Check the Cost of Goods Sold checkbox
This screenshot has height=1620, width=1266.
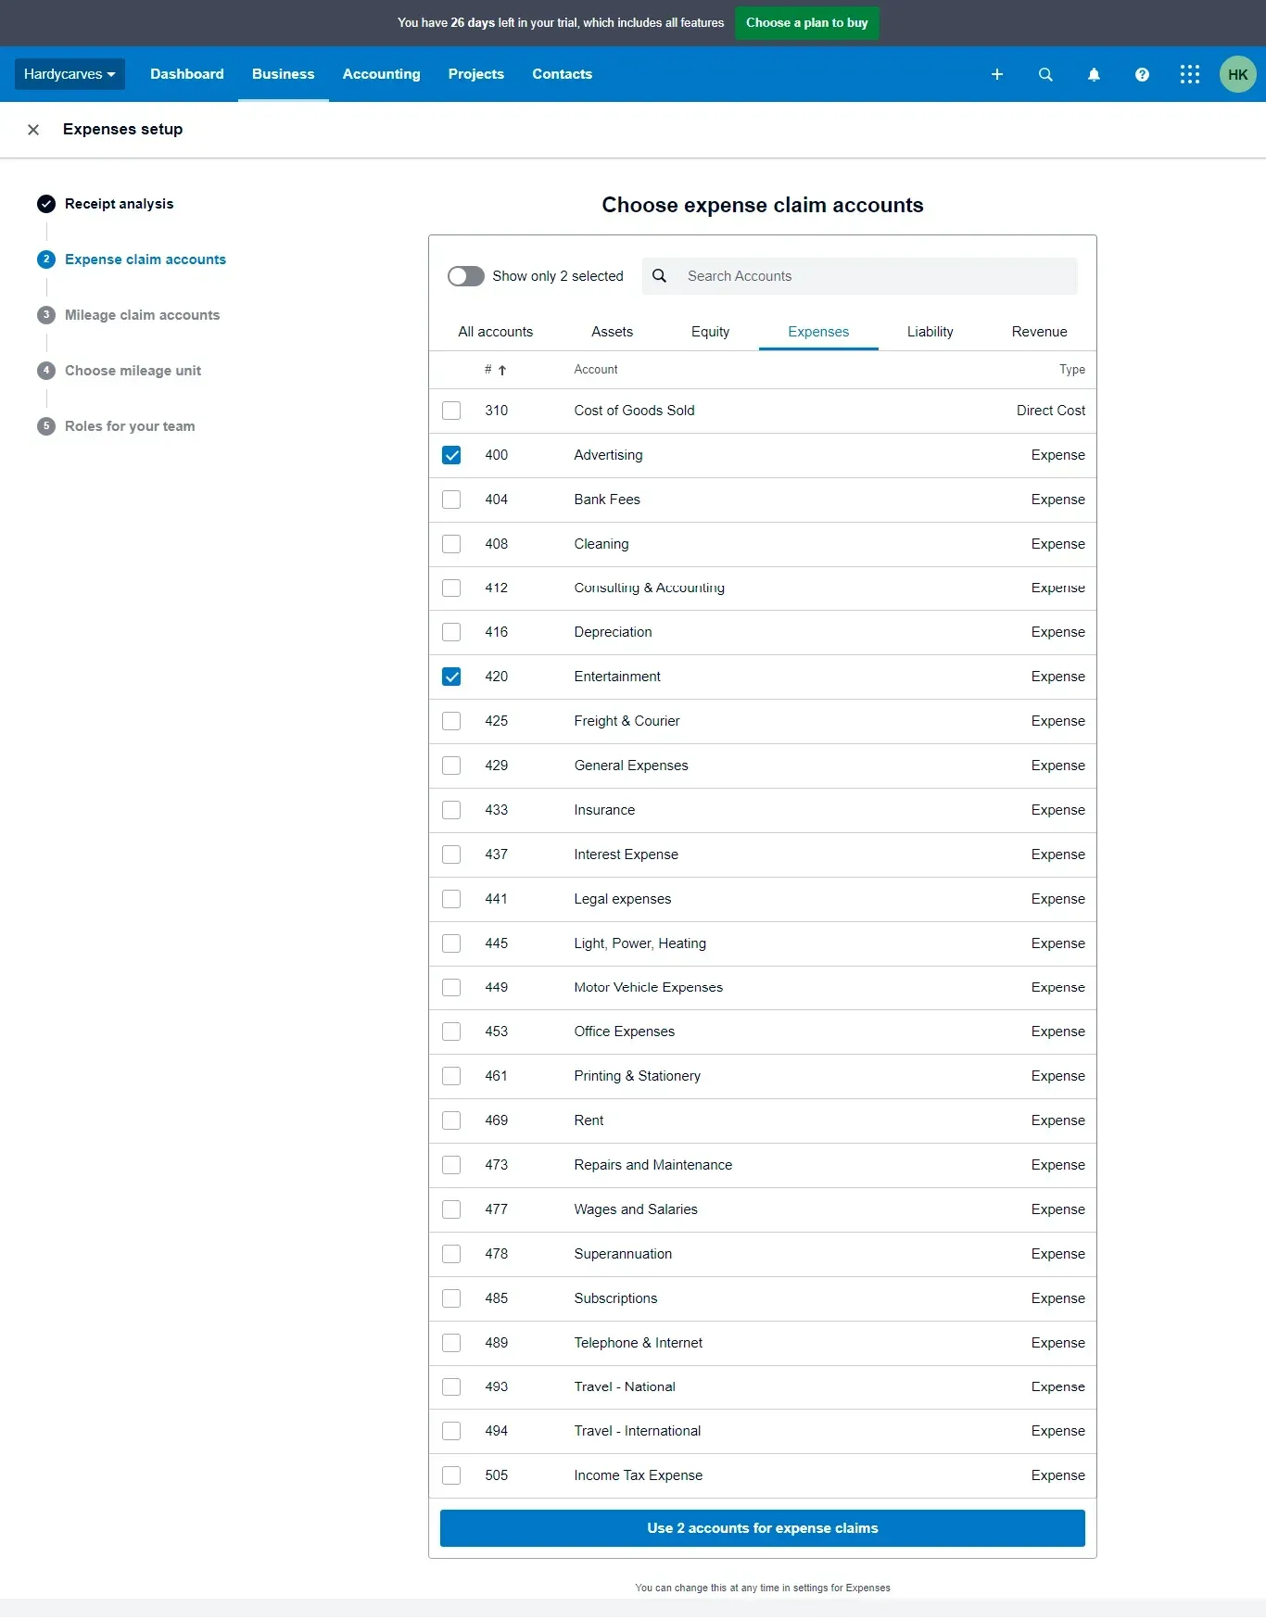(x=451, y=411)
